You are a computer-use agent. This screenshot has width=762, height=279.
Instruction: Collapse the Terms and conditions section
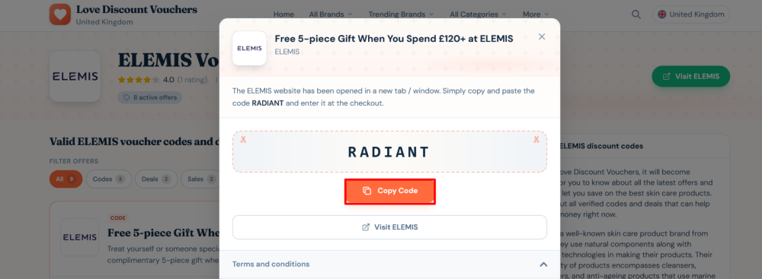(543, 265)
